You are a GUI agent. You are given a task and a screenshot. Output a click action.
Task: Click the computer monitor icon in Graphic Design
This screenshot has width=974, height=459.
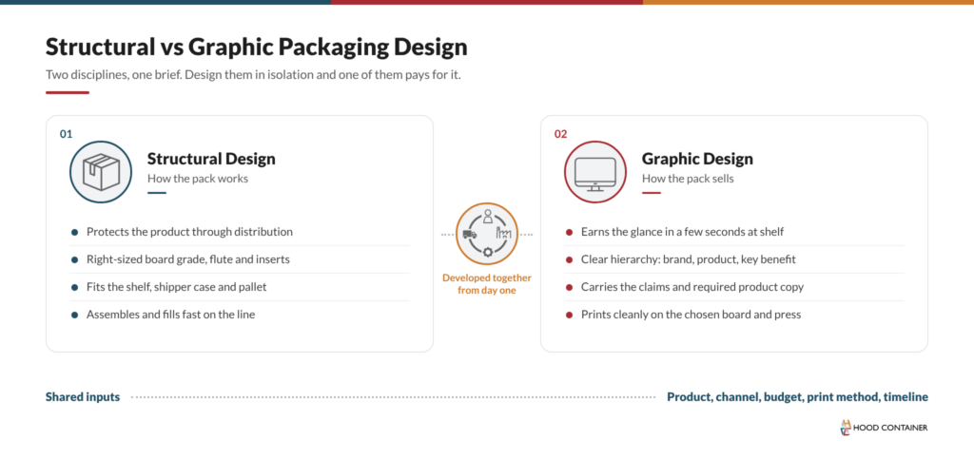pyautogui.click(x=595, y=172)
